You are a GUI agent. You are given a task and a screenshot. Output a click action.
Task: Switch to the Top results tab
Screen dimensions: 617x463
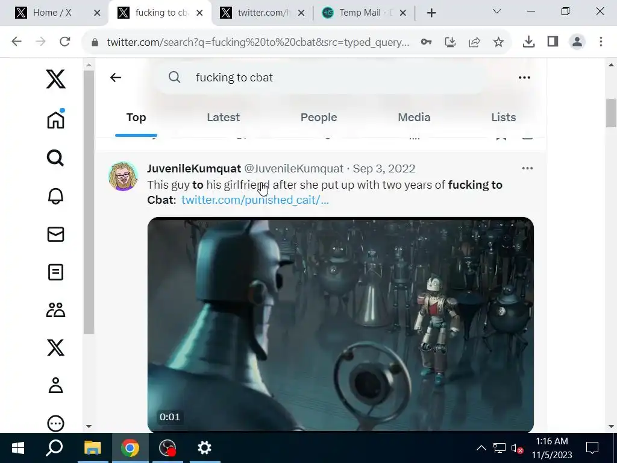[x=136, y=118]
